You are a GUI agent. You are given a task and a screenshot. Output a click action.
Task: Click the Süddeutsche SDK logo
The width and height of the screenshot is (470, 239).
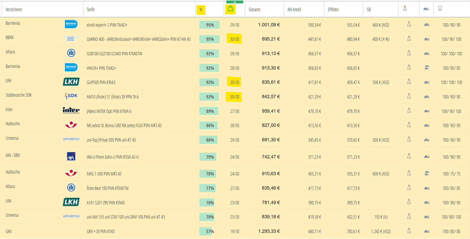[x=71, y=96]
